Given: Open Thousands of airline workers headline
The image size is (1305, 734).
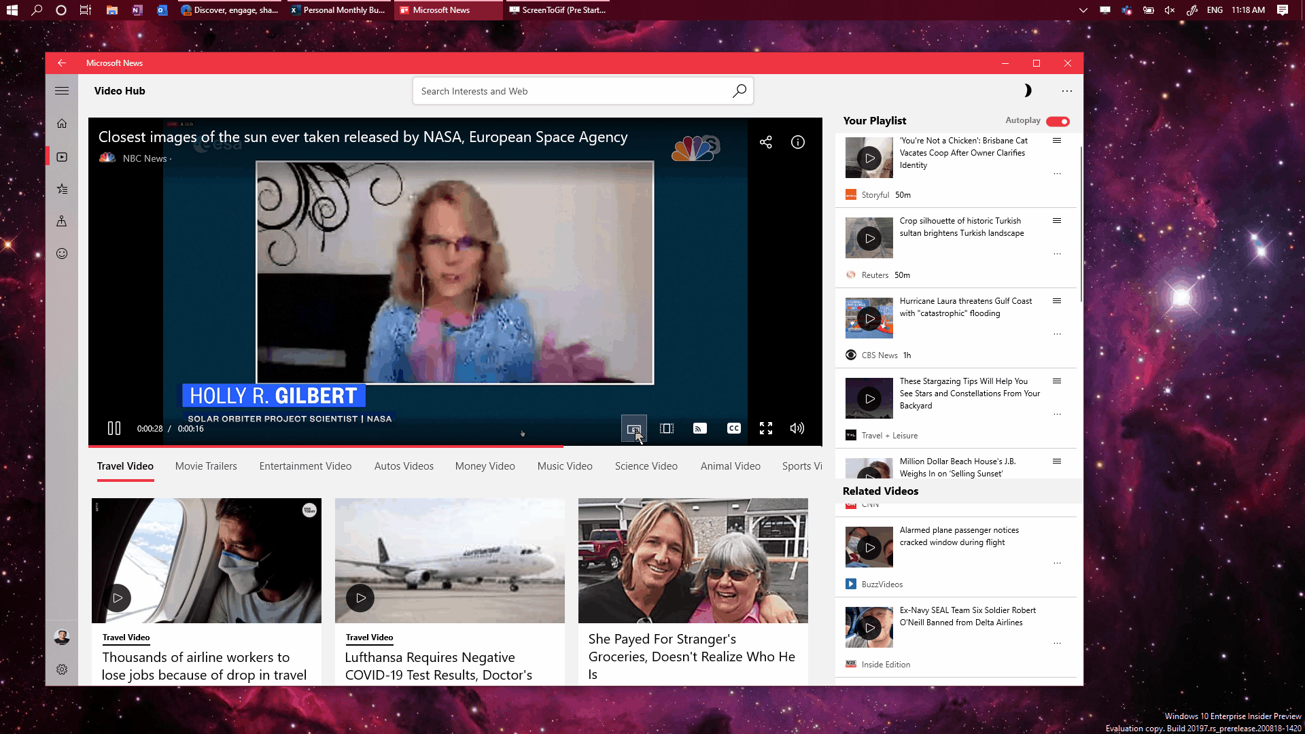Looking at the screenshot, I should click(204, 666).
